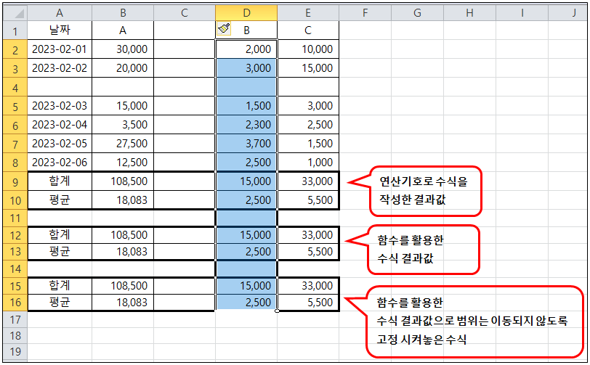The image size is (590, 365).
Task: Select column G header
Action: (x=417, y=13)
